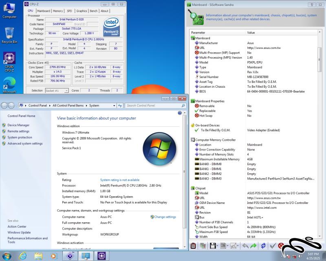
Task: Open the Computer desktop icon
Action: point(9,11)
